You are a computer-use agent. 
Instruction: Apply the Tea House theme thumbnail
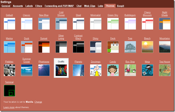pyautogui.click(x=165, y=70)
